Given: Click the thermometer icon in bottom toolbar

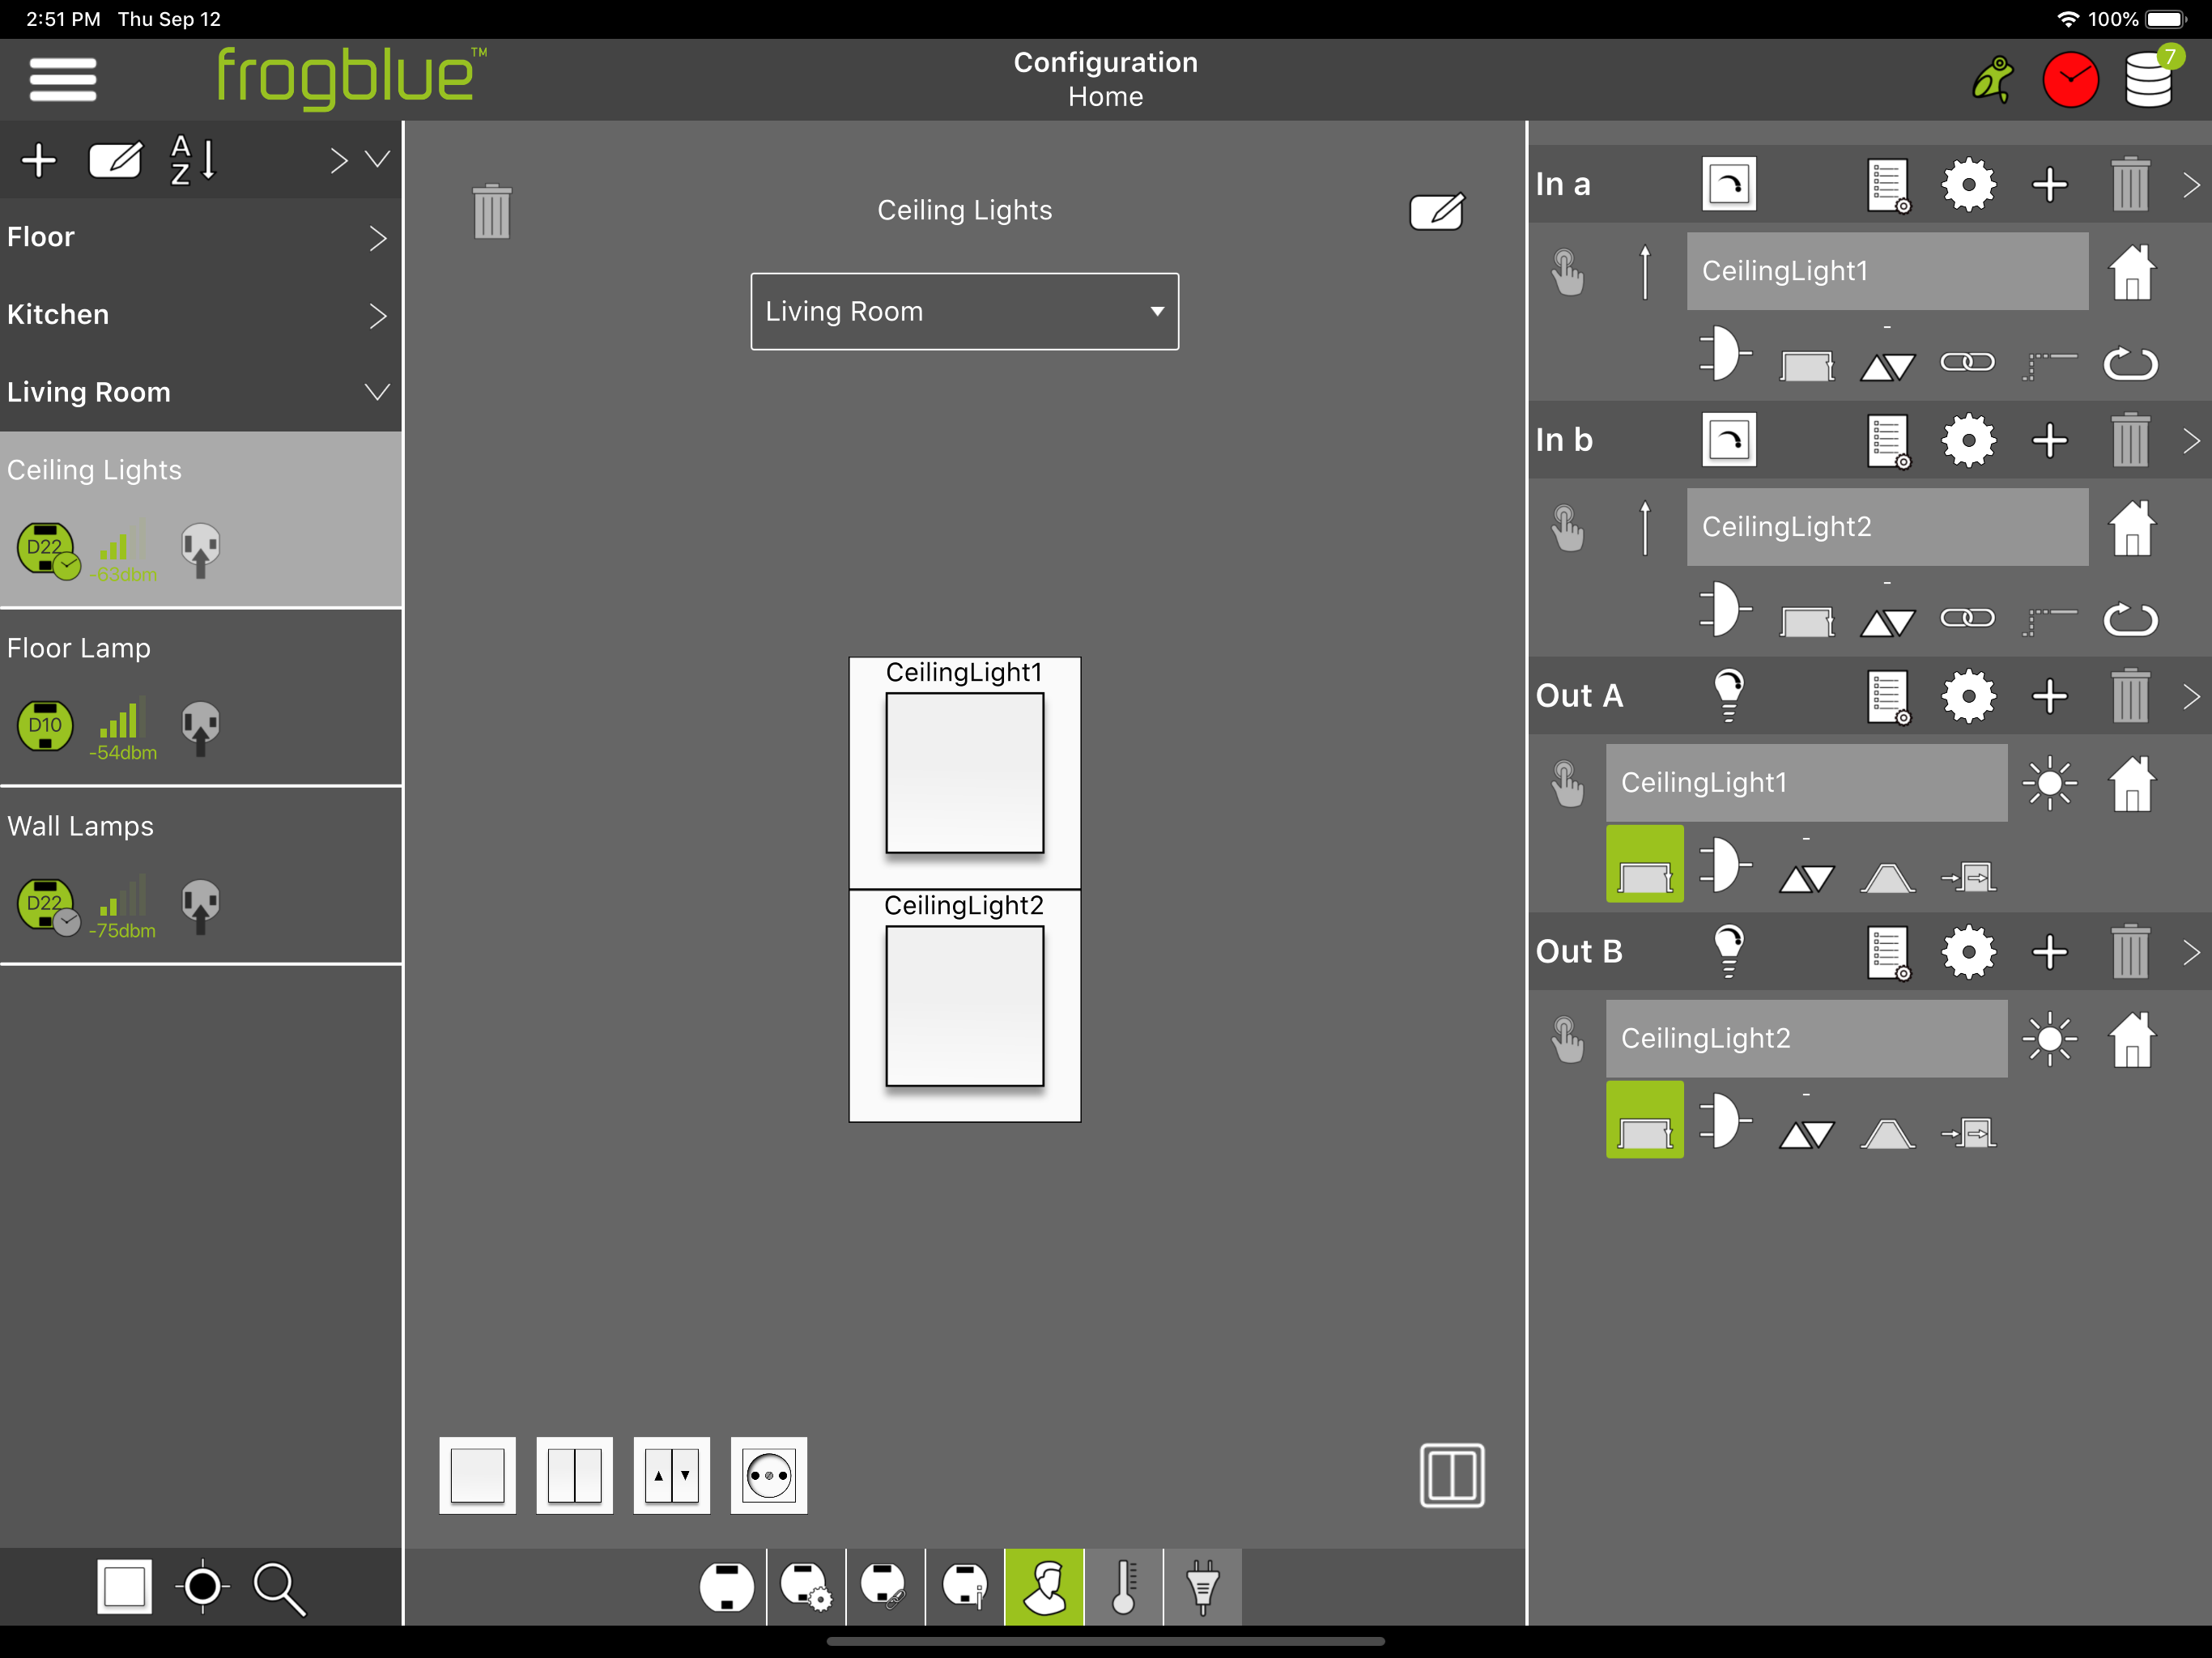Looking at the screenshot, I should coord(1123,1587).
